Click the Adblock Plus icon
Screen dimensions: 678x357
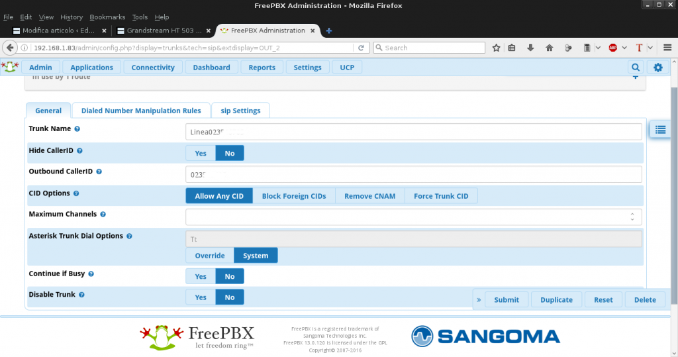point(613,48)
